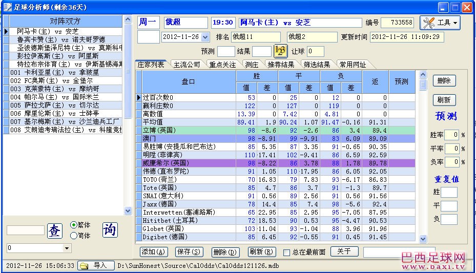Click odds table scroll down arrow
Viewport: 476px width, 273px height.
(x=423, y=239)
